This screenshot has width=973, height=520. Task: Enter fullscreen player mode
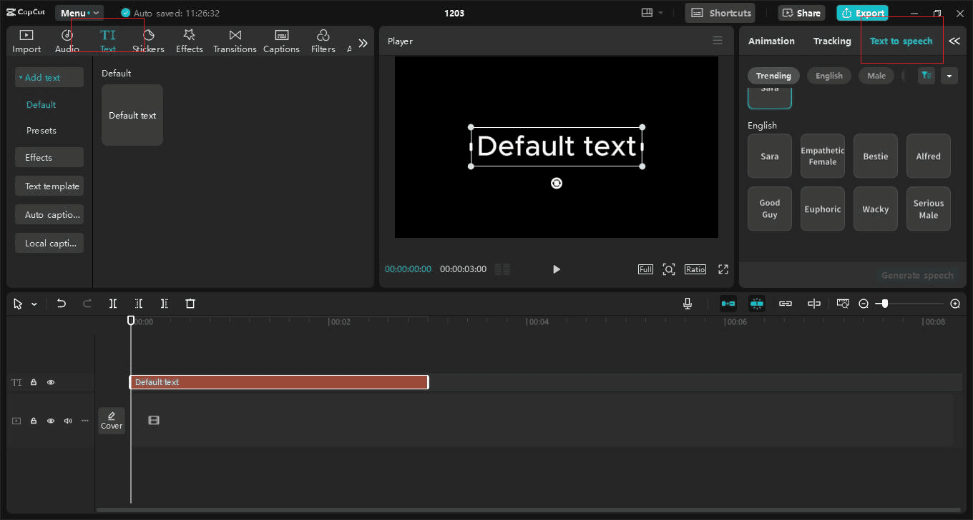(x=723, y=269)
